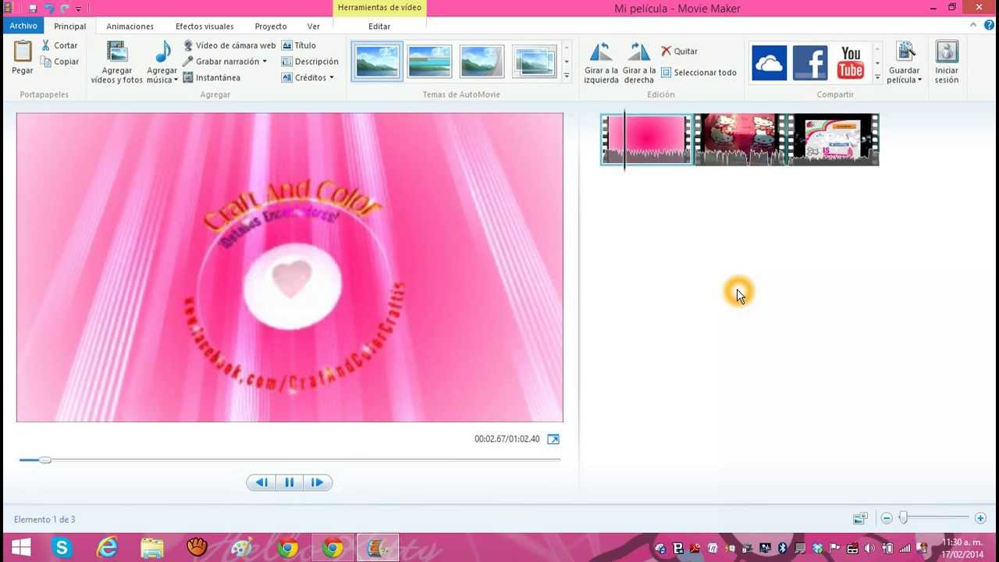
Task: Switch to the Principal tab
Action: coord(70,26)
